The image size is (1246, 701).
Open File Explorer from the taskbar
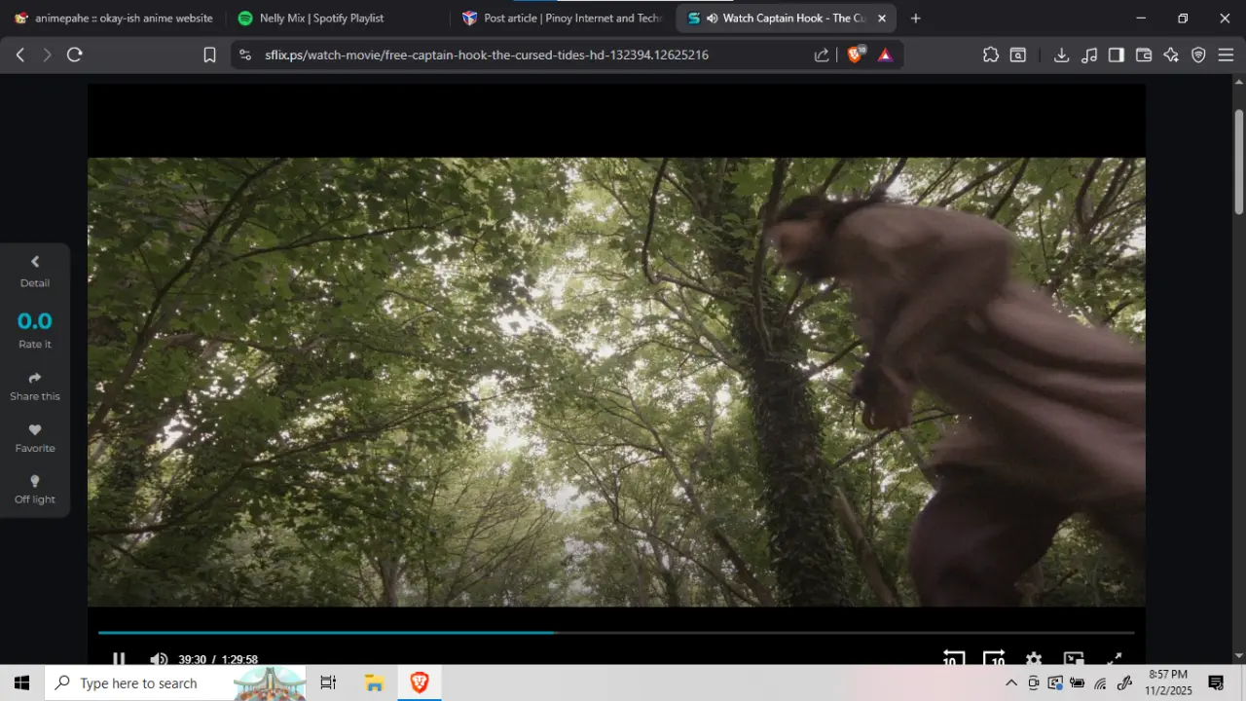click(374, 683)
